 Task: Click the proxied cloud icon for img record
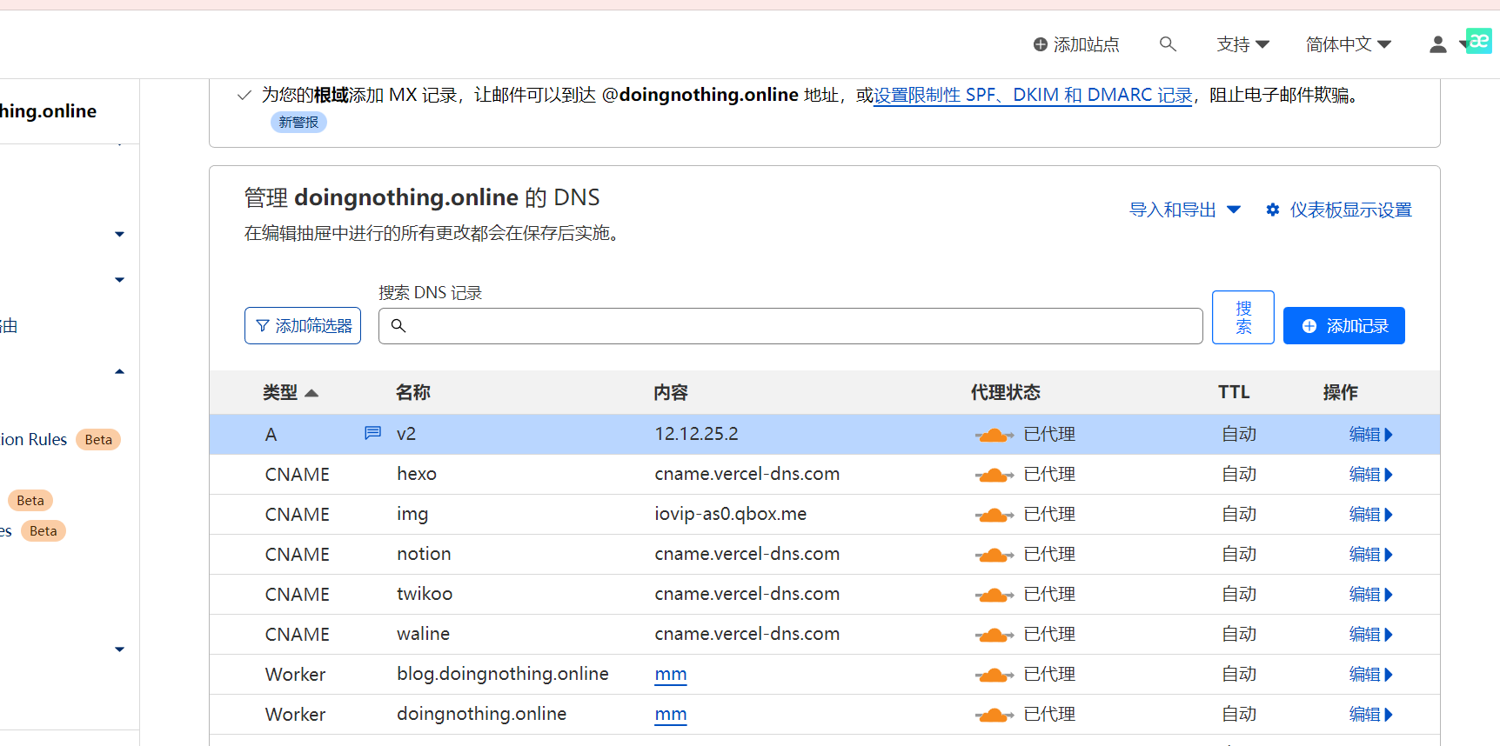(994, 515)
